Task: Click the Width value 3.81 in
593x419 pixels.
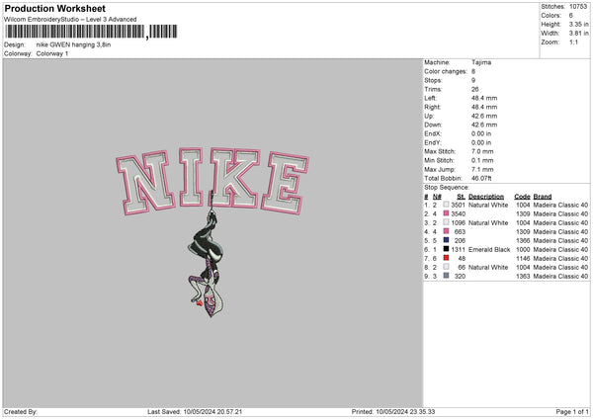Action: (x=578, y=34)
